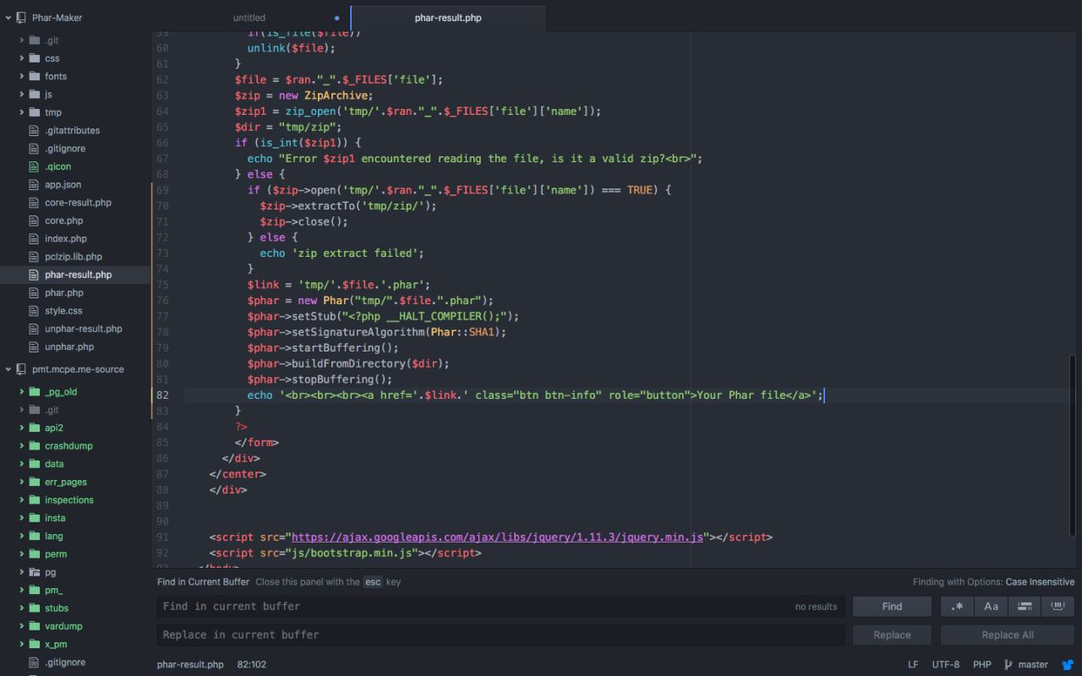This screenshot has height=676, width=1082.
Task: Click the err_pages folder icon
Action: click(x=35, y=482)
